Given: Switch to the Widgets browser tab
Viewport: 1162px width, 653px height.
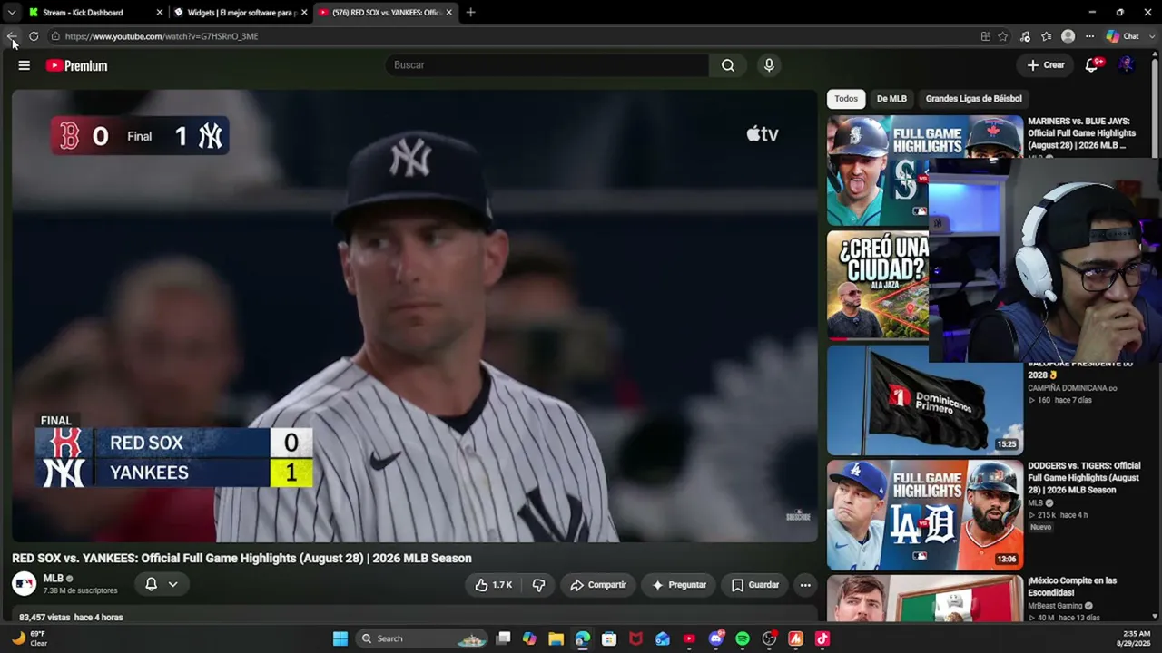Looking at the screenshot, I should 241,13.
